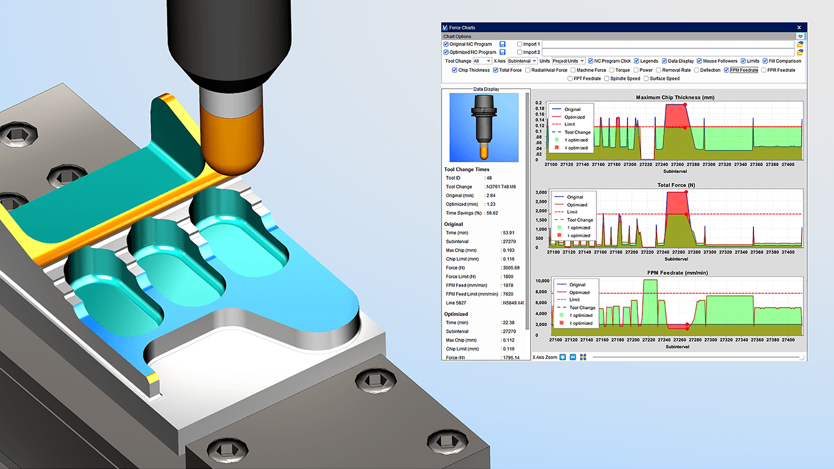Screen dimensions: 834x469
Task: Click the fit-all zoom icon near X Axis Zoom
Action: point(583,357)
